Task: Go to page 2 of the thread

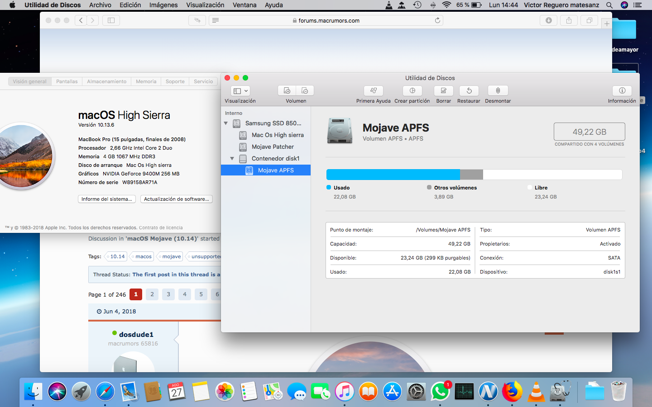Action: point(152,294)
